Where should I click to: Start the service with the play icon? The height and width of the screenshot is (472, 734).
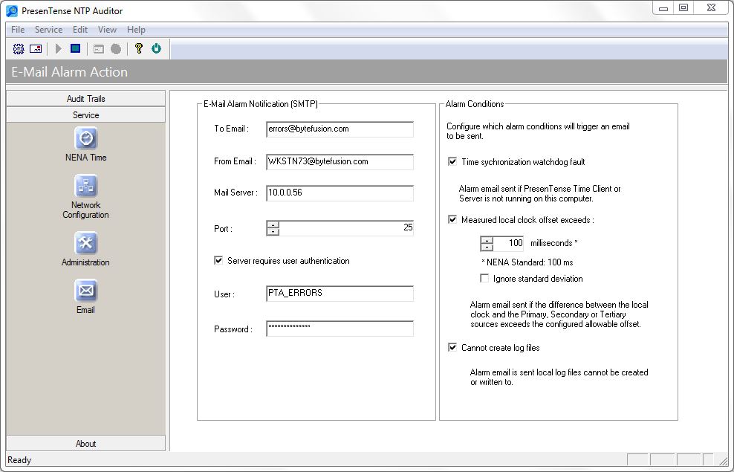(59, 48)
